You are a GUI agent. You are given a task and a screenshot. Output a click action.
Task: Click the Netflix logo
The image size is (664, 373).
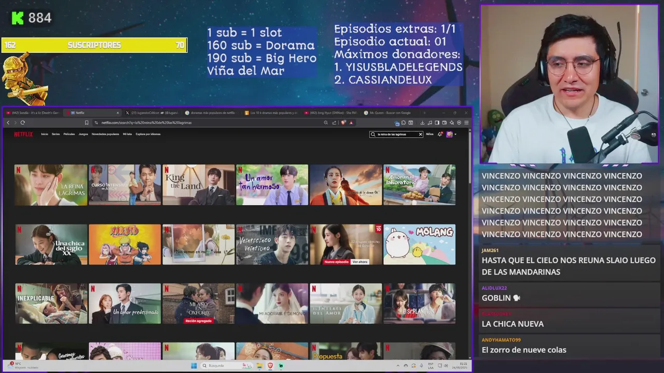tap(23, 134)
